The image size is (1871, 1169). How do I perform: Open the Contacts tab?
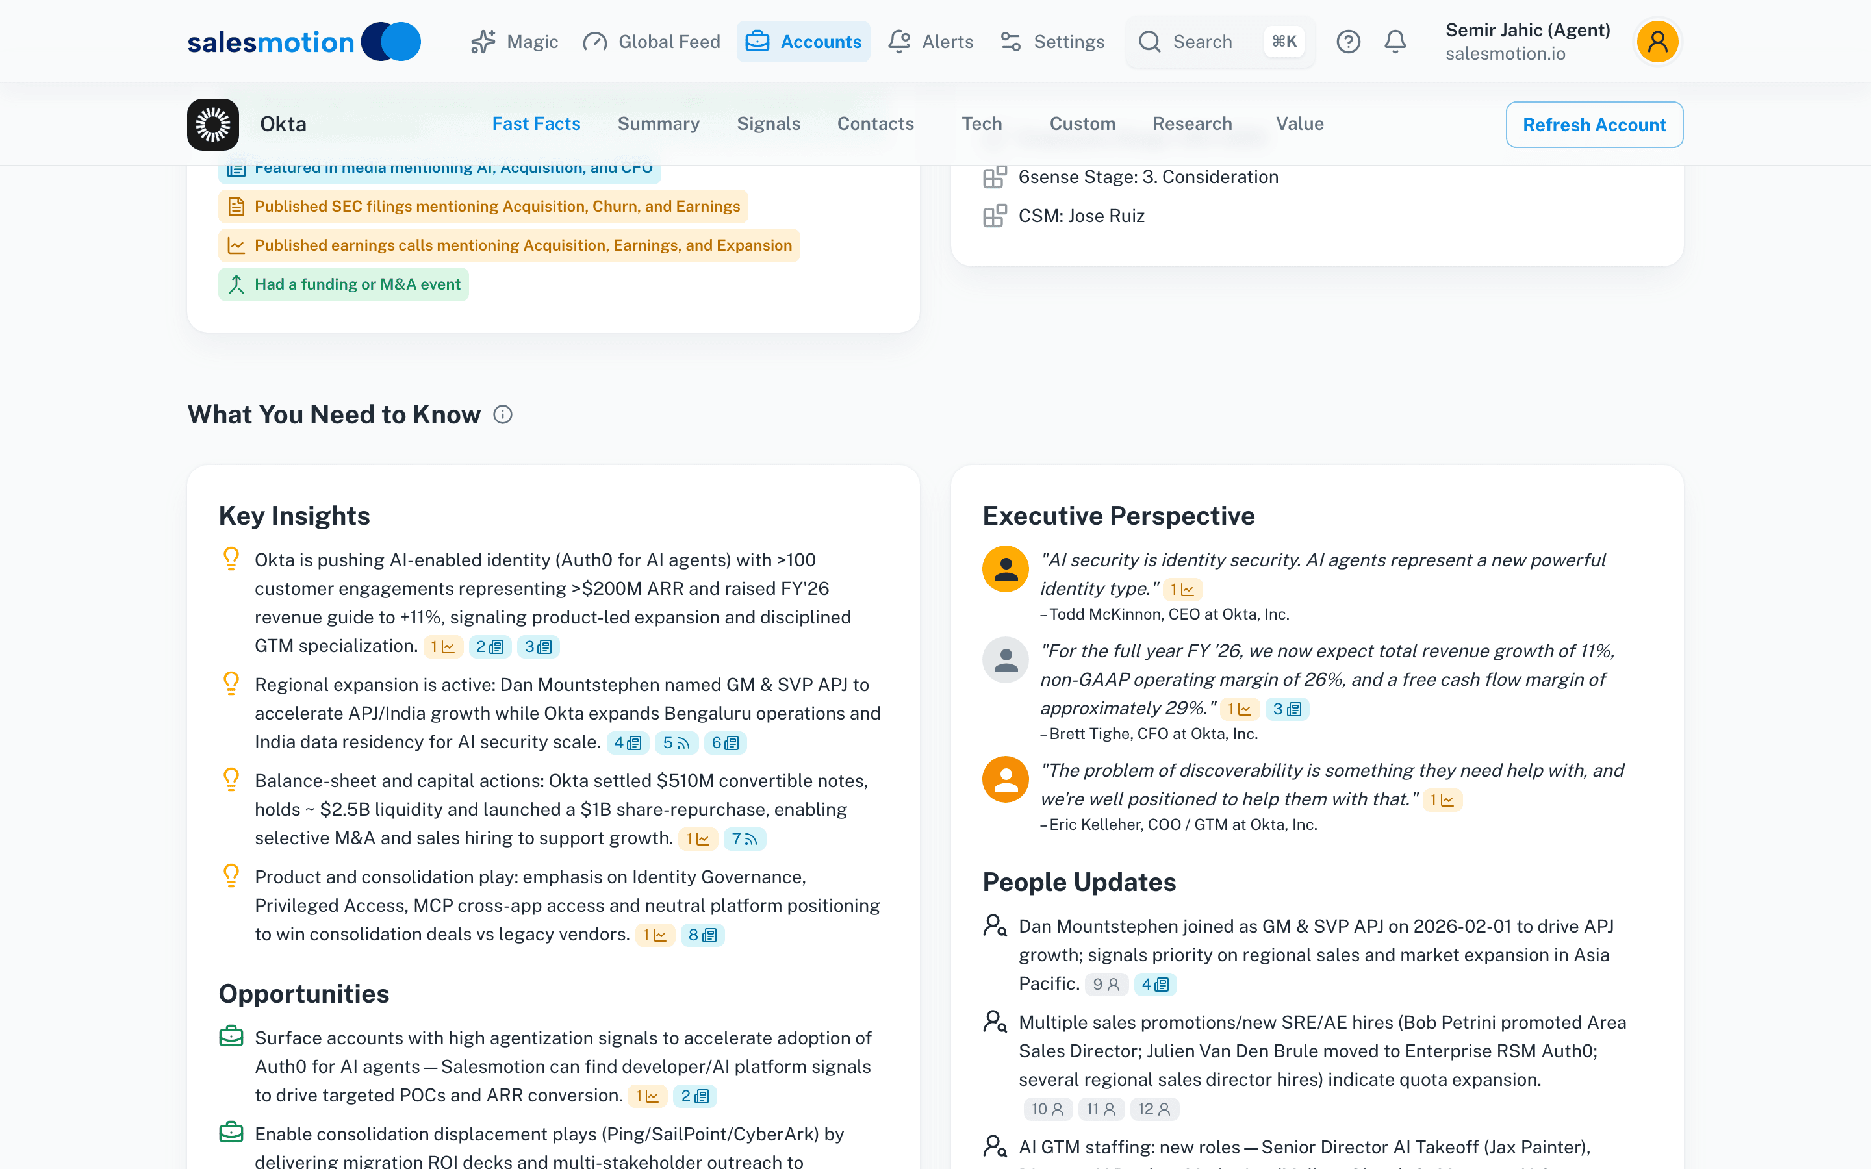tap(875, 123)
